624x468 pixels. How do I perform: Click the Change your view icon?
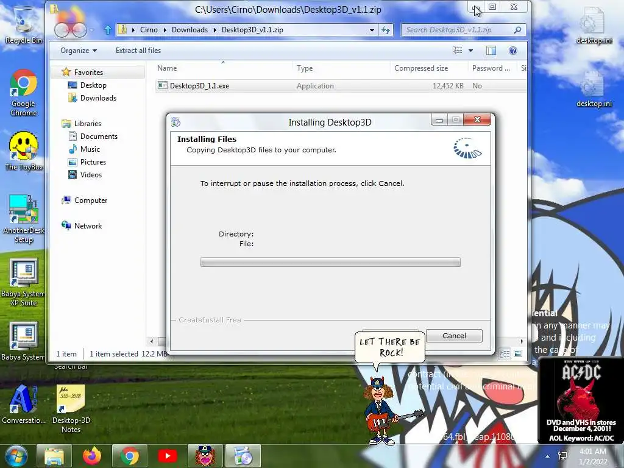[458, 51]
